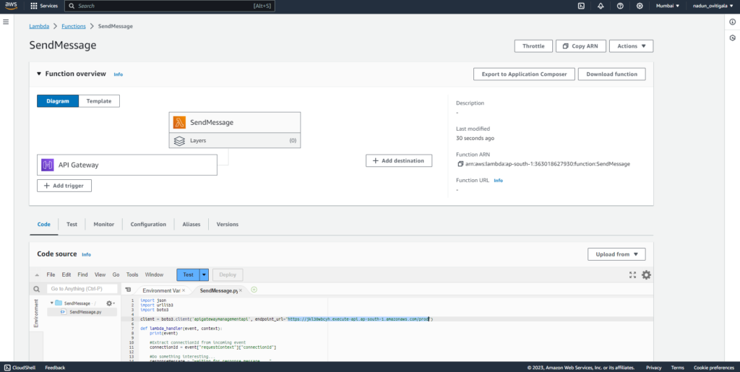Open the info panel icon on right edge
The height and width of the screenshot is (372, 740).
[733, 22]
